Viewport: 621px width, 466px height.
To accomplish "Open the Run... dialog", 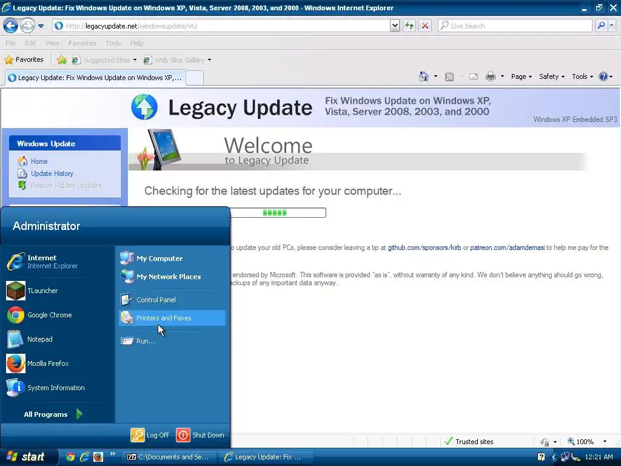I will coord(172,341).
